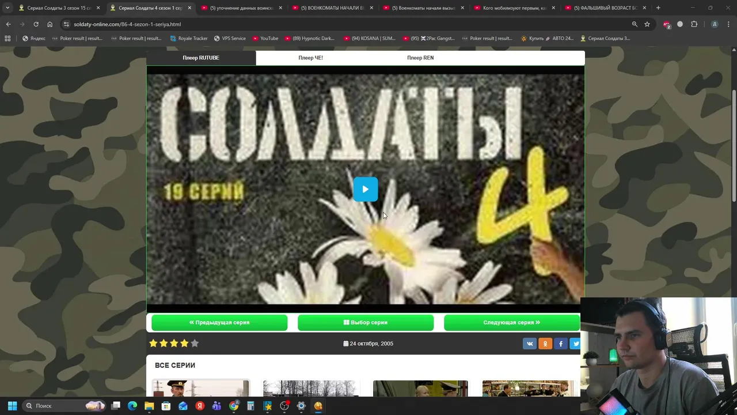Open Купить АВТО 24 bookmark

[547, 39]
